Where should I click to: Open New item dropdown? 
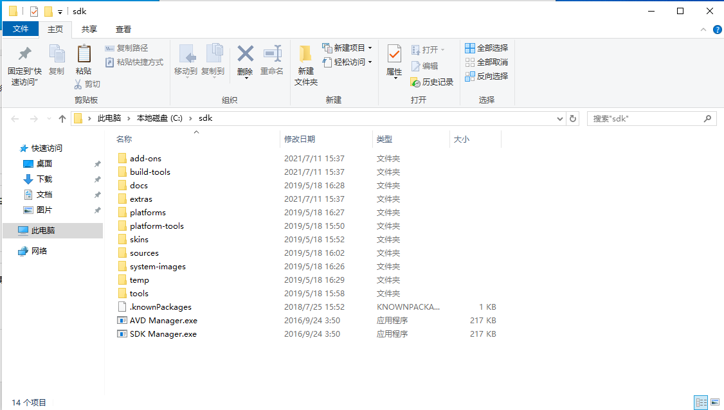coord(347,48)
